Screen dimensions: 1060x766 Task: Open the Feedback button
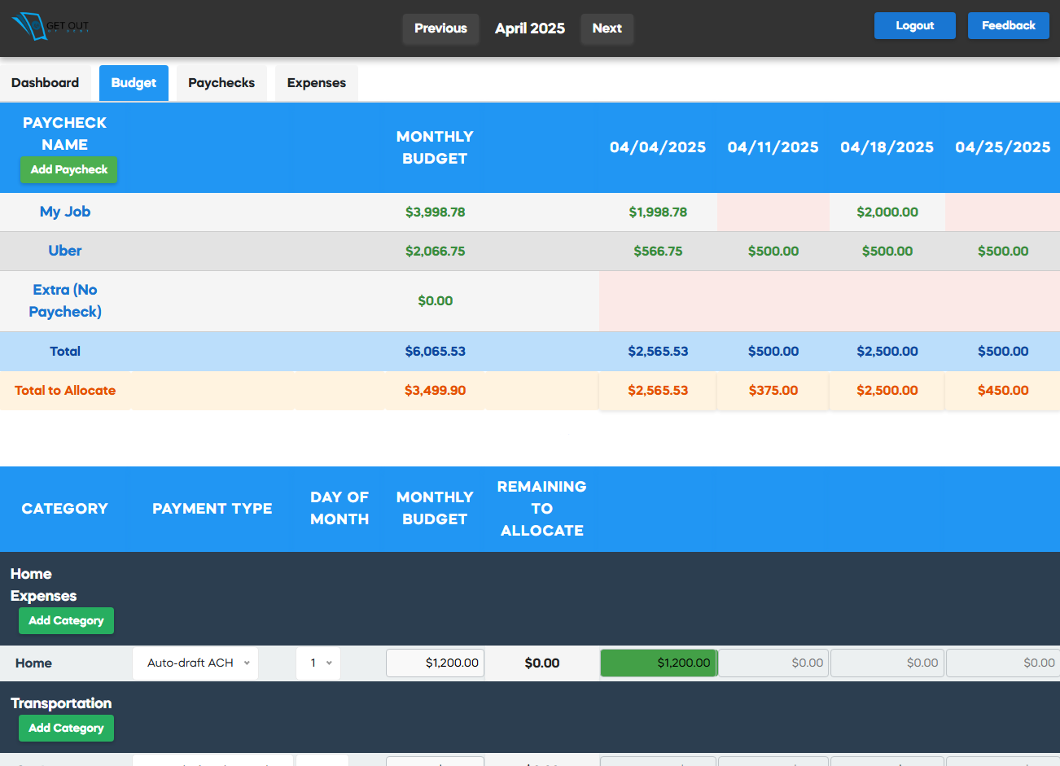1008,26
